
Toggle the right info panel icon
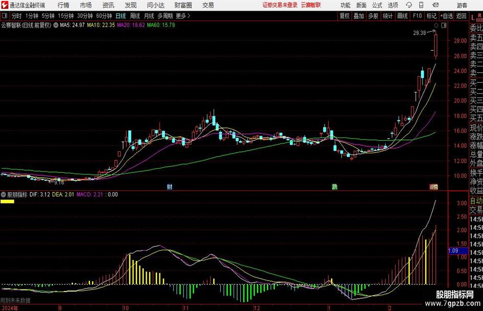tap(444, 25)
